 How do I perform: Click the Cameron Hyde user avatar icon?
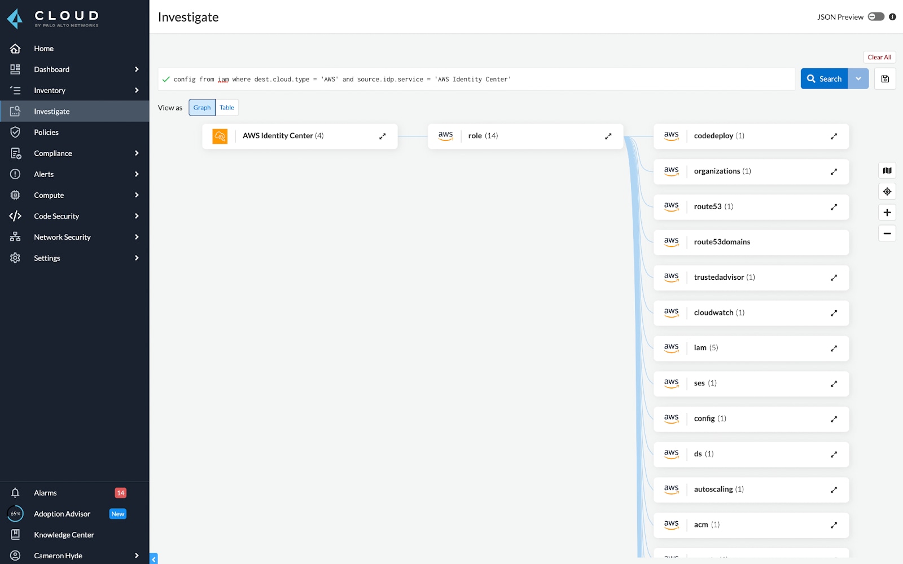[x=15, y=556]
